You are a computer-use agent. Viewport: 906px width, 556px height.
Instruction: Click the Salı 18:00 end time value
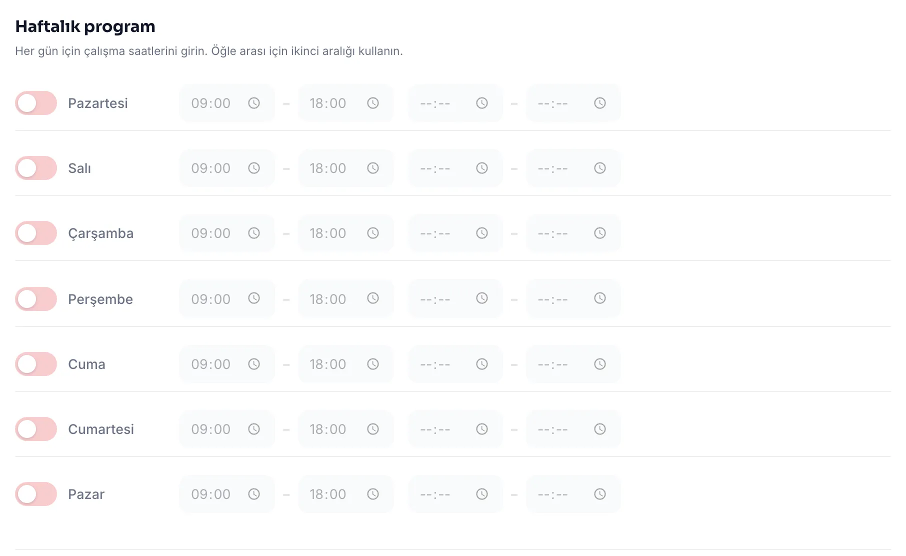(x=328, y=168)
